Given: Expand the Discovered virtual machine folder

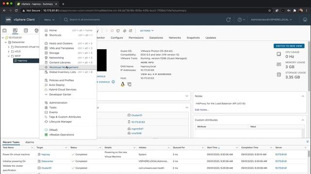Looking at the screenshot, I should coord(9,47).
